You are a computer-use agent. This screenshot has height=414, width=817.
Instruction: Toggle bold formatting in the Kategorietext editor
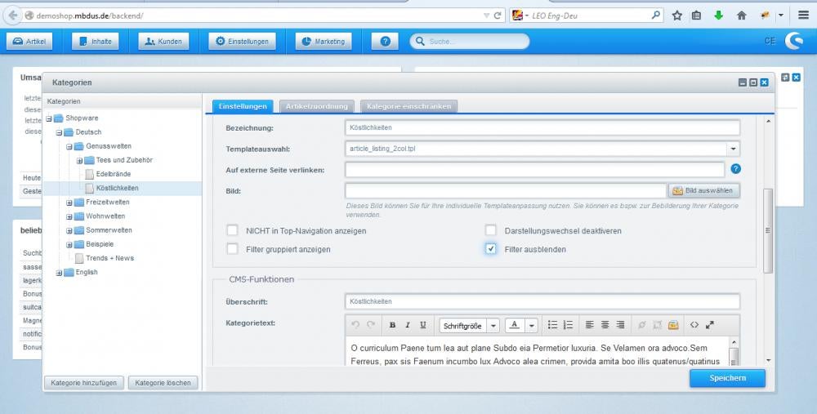click(x=392, y=325)
